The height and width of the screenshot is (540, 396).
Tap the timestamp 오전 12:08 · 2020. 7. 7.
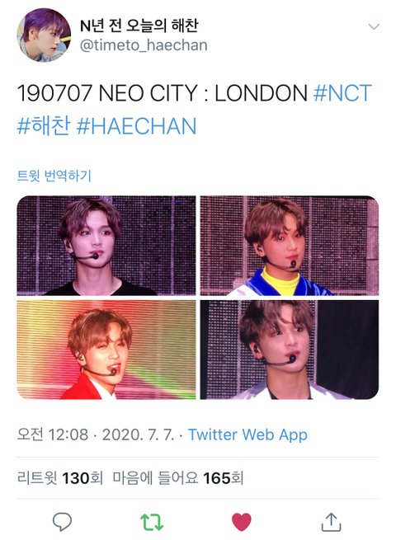coord(96,434)
